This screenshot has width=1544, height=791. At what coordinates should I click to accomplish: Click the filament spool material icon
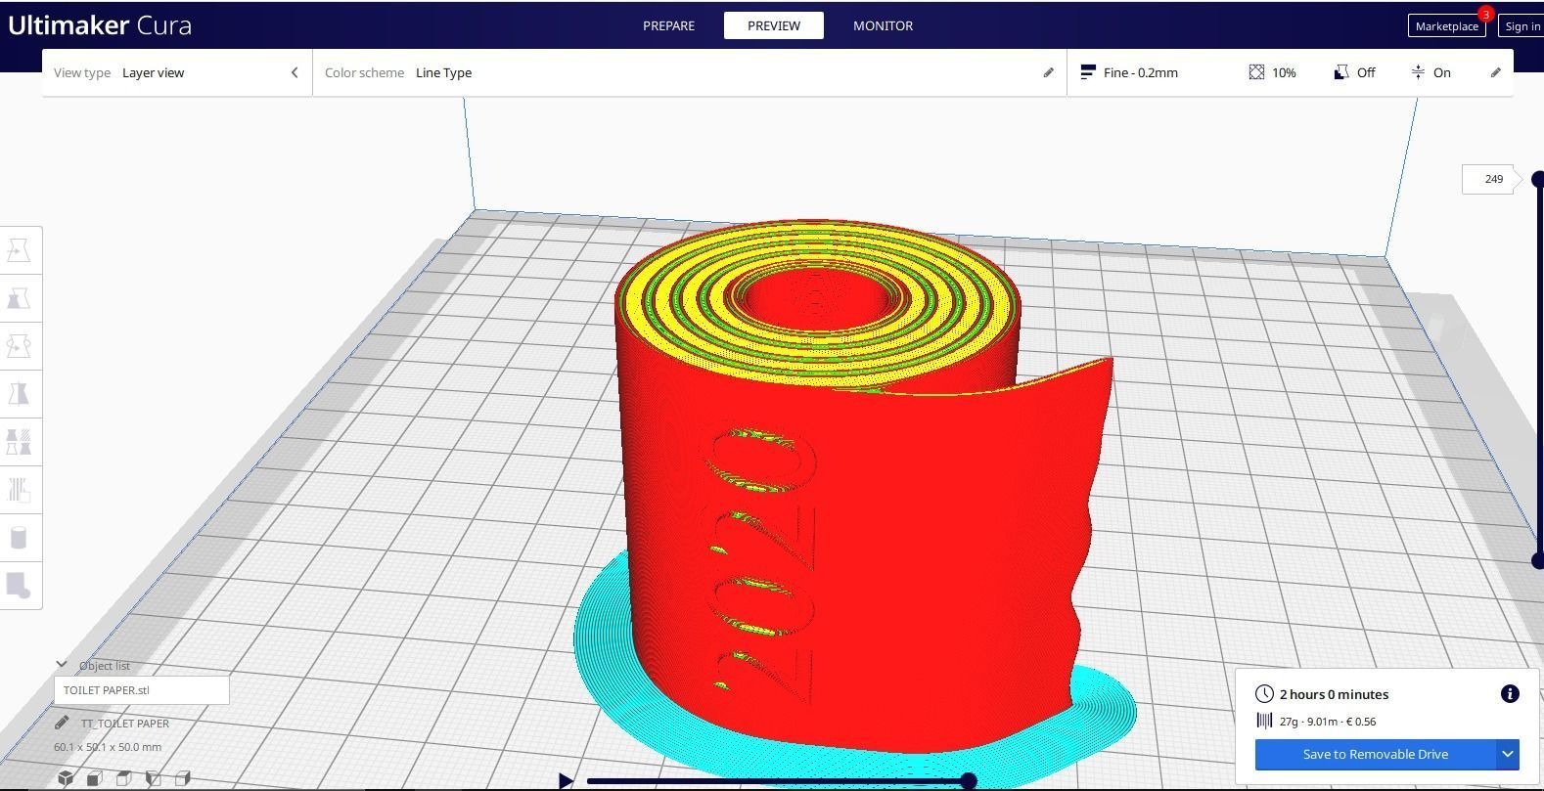click(x=1264, y=721)
